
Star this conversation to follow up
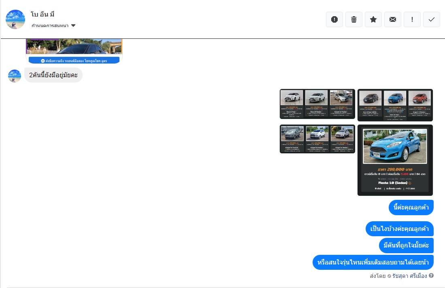(373, 19)
